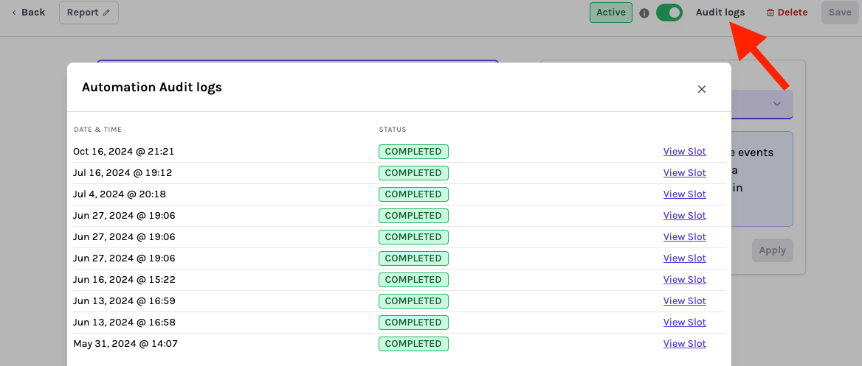Screen dimensions: 862x366
Task: Click the pencil icon beside Report
Action: click(106, 13)
